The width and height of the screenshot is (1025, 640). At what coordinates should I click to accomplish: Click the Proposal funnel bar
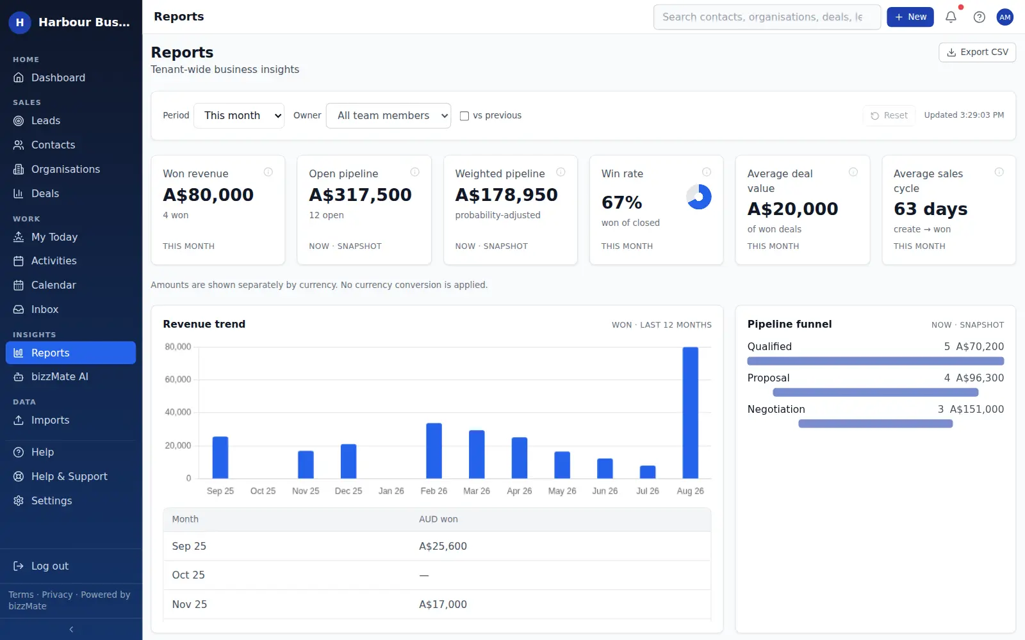tap(875, 392)
